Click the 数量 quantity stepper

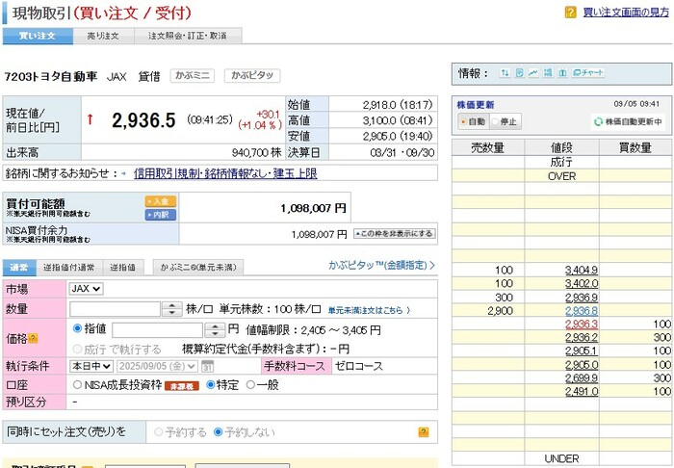point(172,309)
